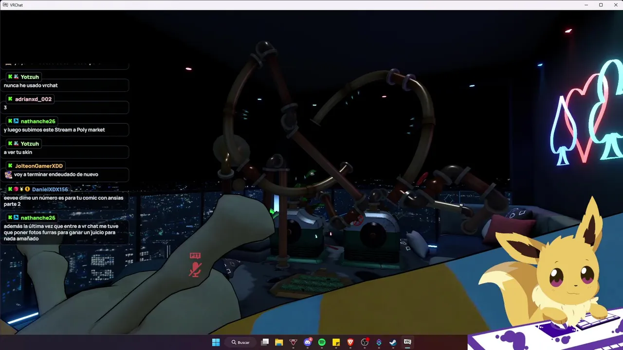Click the Yotzuh username above 'a ver tu skin'
Image resolution: width=623 pixels, height=350 pixels.
[x=30, y=143]
